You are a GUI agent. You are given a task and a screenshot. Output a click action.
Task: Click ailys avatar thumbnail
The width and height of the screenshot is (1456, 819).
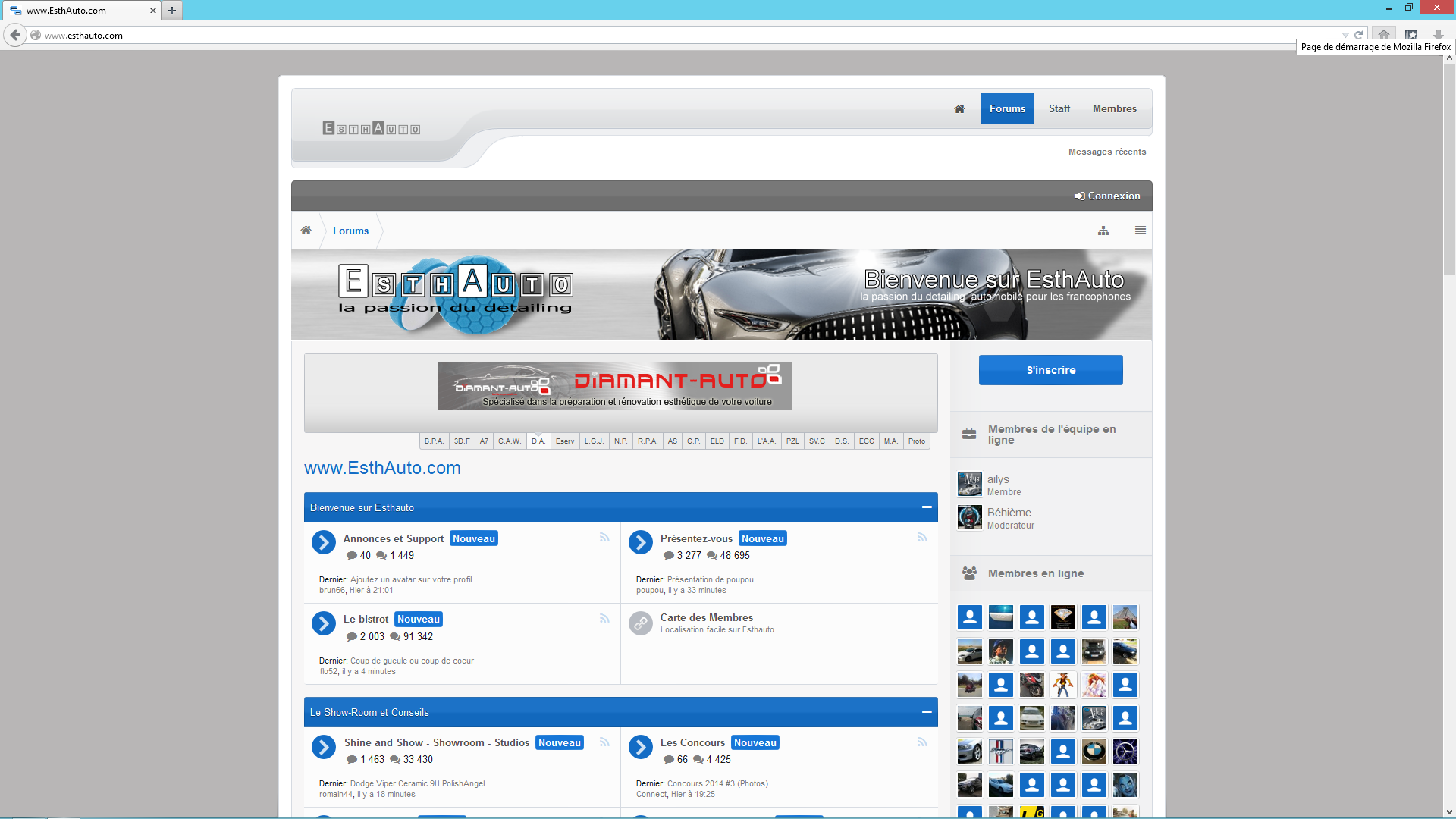click(970, 484)
